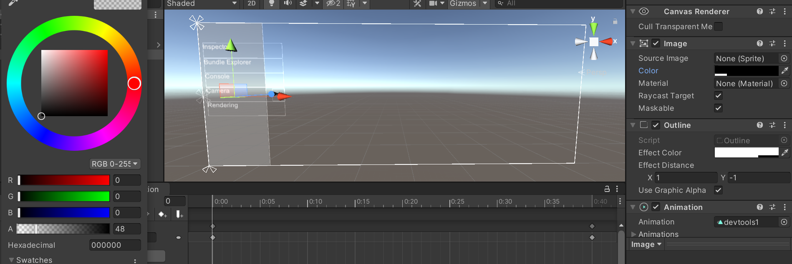
Task: Click the Outline Effect Color swatch
Action: point(746,153)
